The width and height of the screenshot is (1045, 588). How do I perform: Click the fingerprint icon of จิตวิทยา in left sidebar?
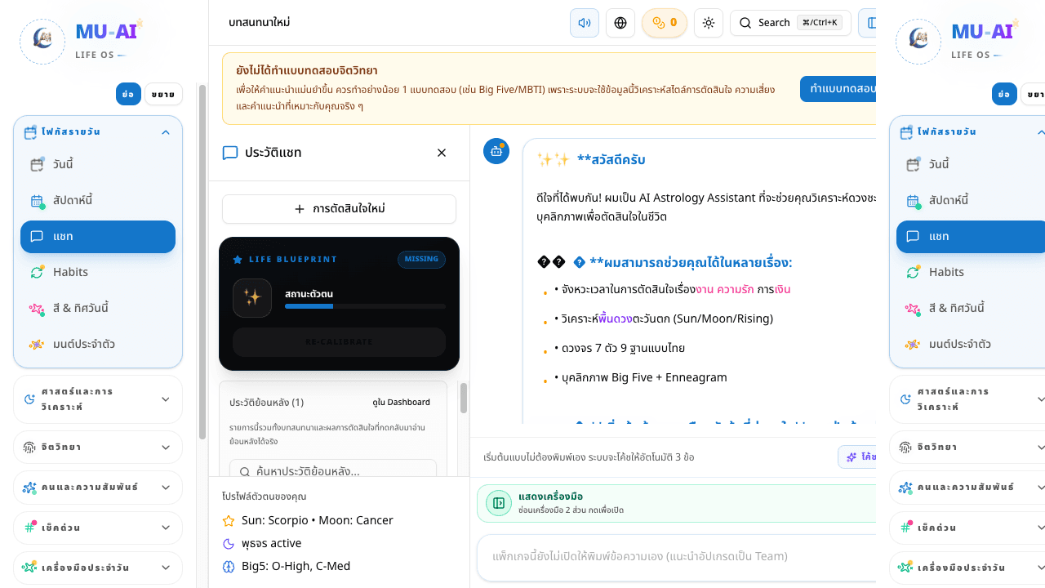(x=29, y=448)
